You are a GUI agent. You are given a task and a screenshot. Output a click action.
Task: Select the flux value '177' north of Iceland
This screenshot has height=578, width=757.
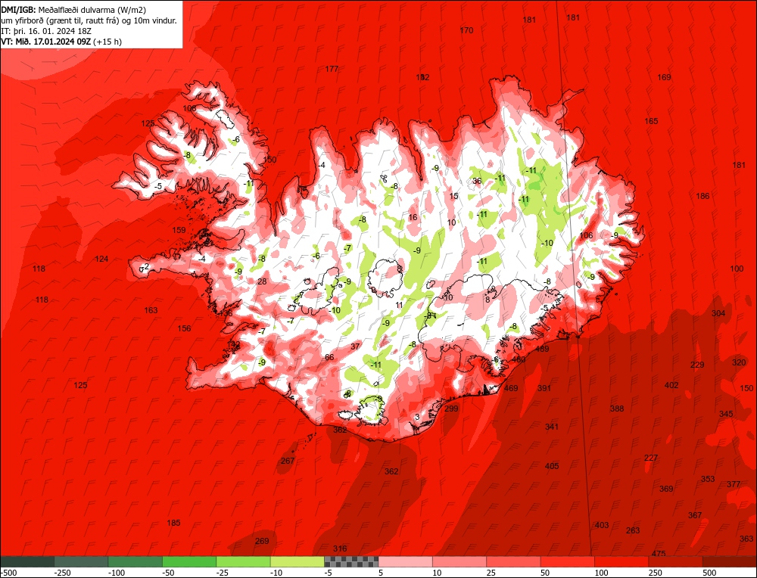(332, 69)
